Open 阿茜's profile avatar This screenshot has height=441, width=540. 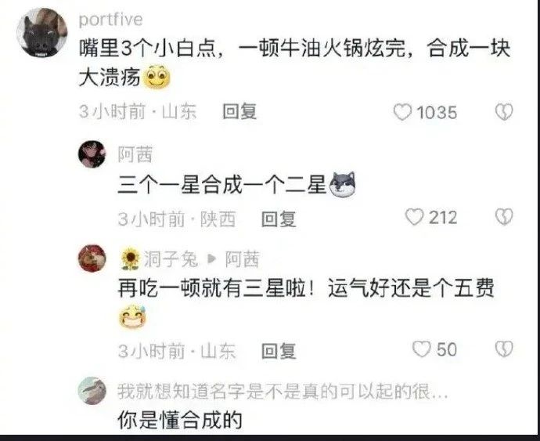tap(92, 154)
